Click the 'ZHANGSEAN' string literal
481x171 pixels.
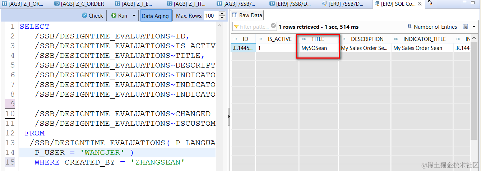click(x=157, y=162)
